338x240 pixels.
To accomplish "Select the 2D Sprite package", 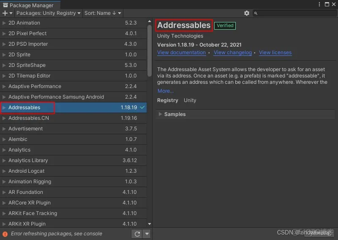I will 73,55.
